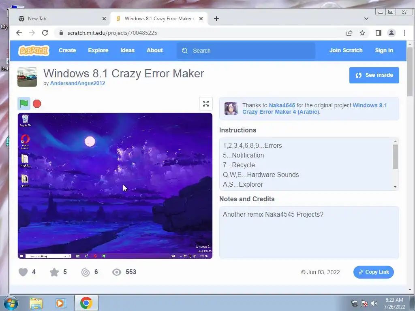Close the New Tab tab
This screenshot has width=415, height=311.
(x=104, y=19)
